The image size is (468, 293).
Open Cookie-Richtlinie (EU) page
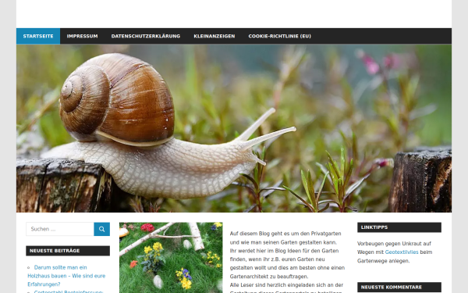(x=280, y=36)
